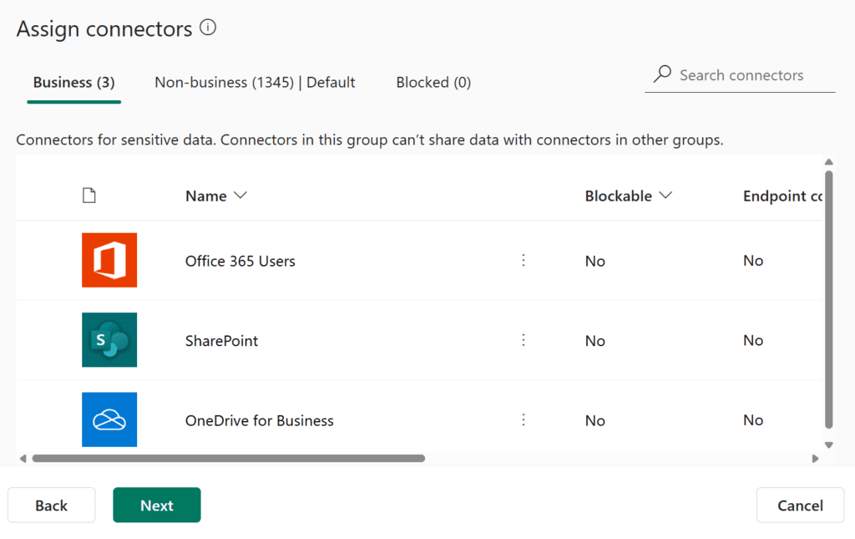Click the horizontal scrollbar thumb

coord(229,459)
